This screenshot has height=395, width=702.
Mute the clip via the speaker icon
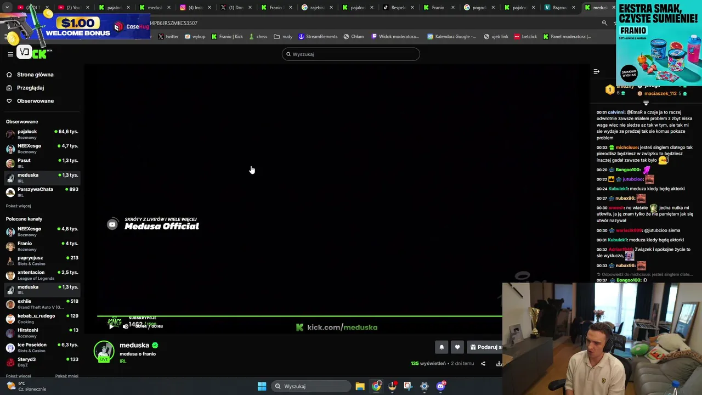coord(126,326)
